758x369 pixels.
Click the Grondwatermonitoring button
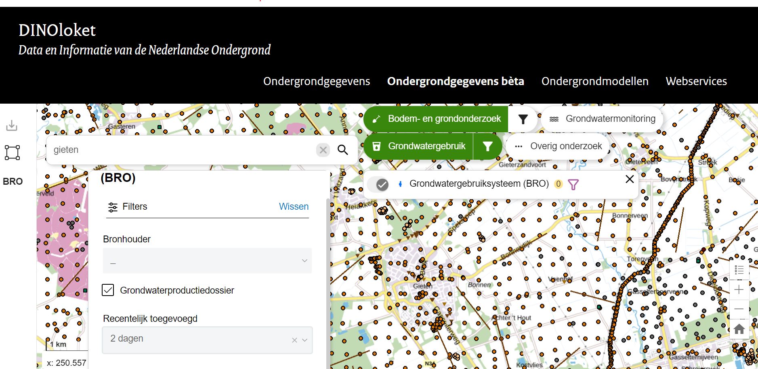[602, 119]
